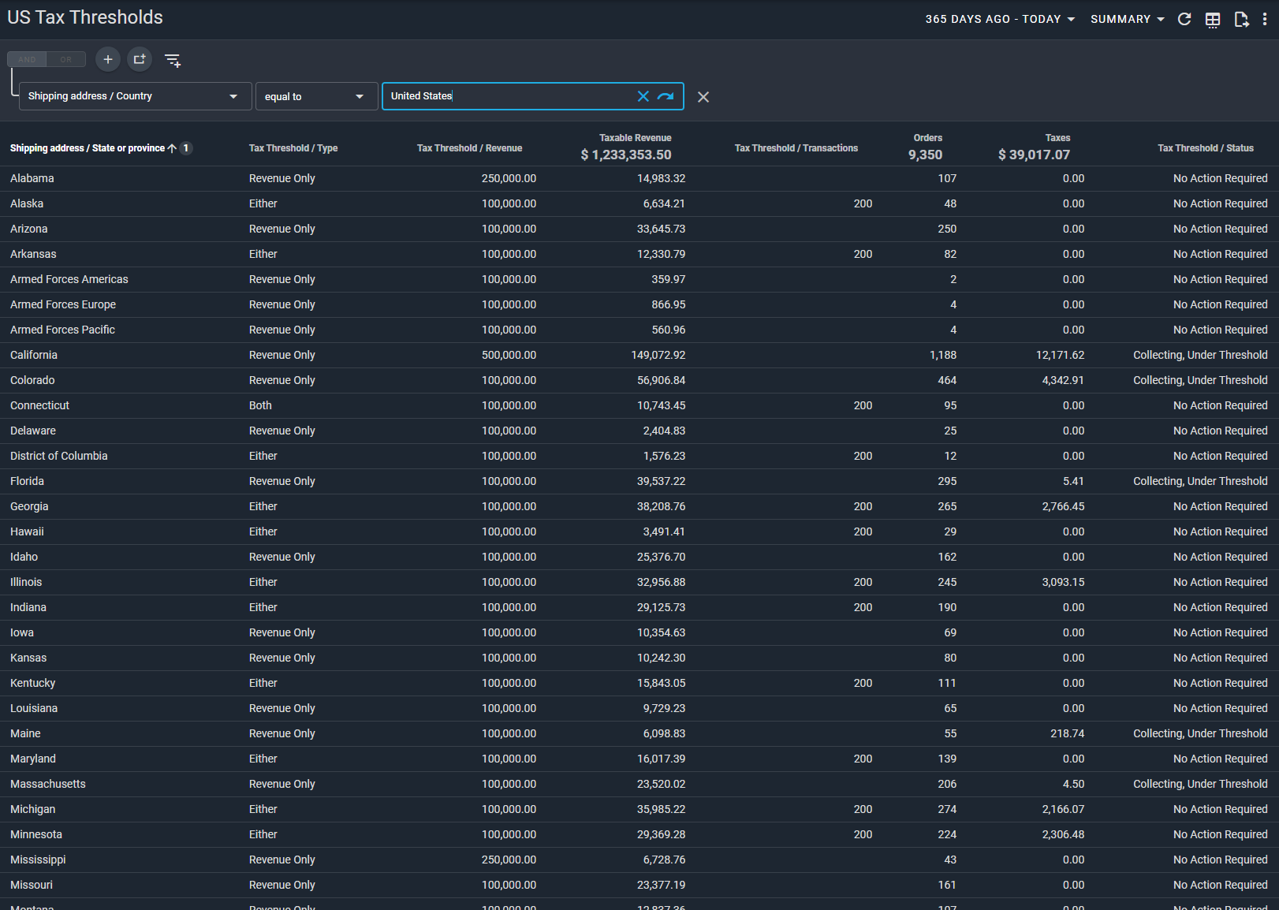
Task: Expand the Summary view dropdown
Action: pos(1127,19)
